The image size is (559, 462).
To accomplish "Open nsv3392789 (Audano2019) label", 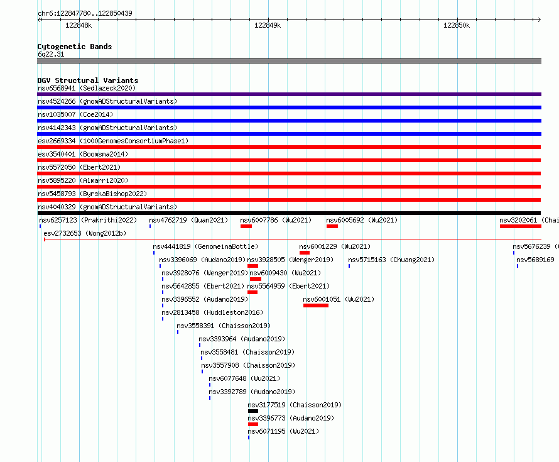I will coord(252,392).
